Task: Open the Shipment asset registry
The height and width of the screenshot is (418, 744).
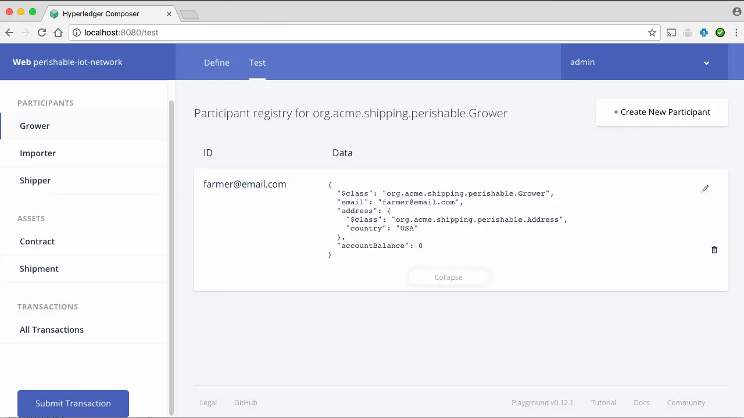Action: [84, 269]
